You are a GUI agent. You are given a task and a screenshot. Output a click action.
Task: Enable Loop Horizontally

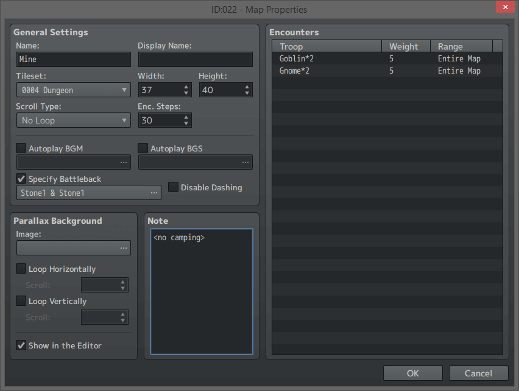coord(21,269)
